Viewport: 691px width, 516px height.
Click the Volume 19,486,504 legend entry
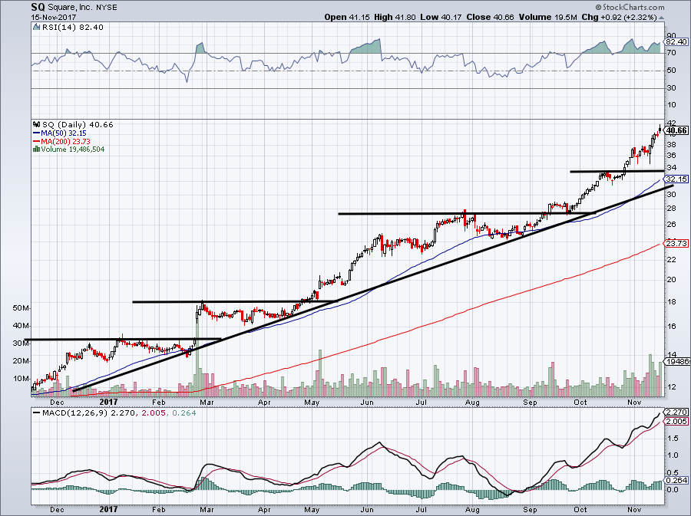[72, 150]
